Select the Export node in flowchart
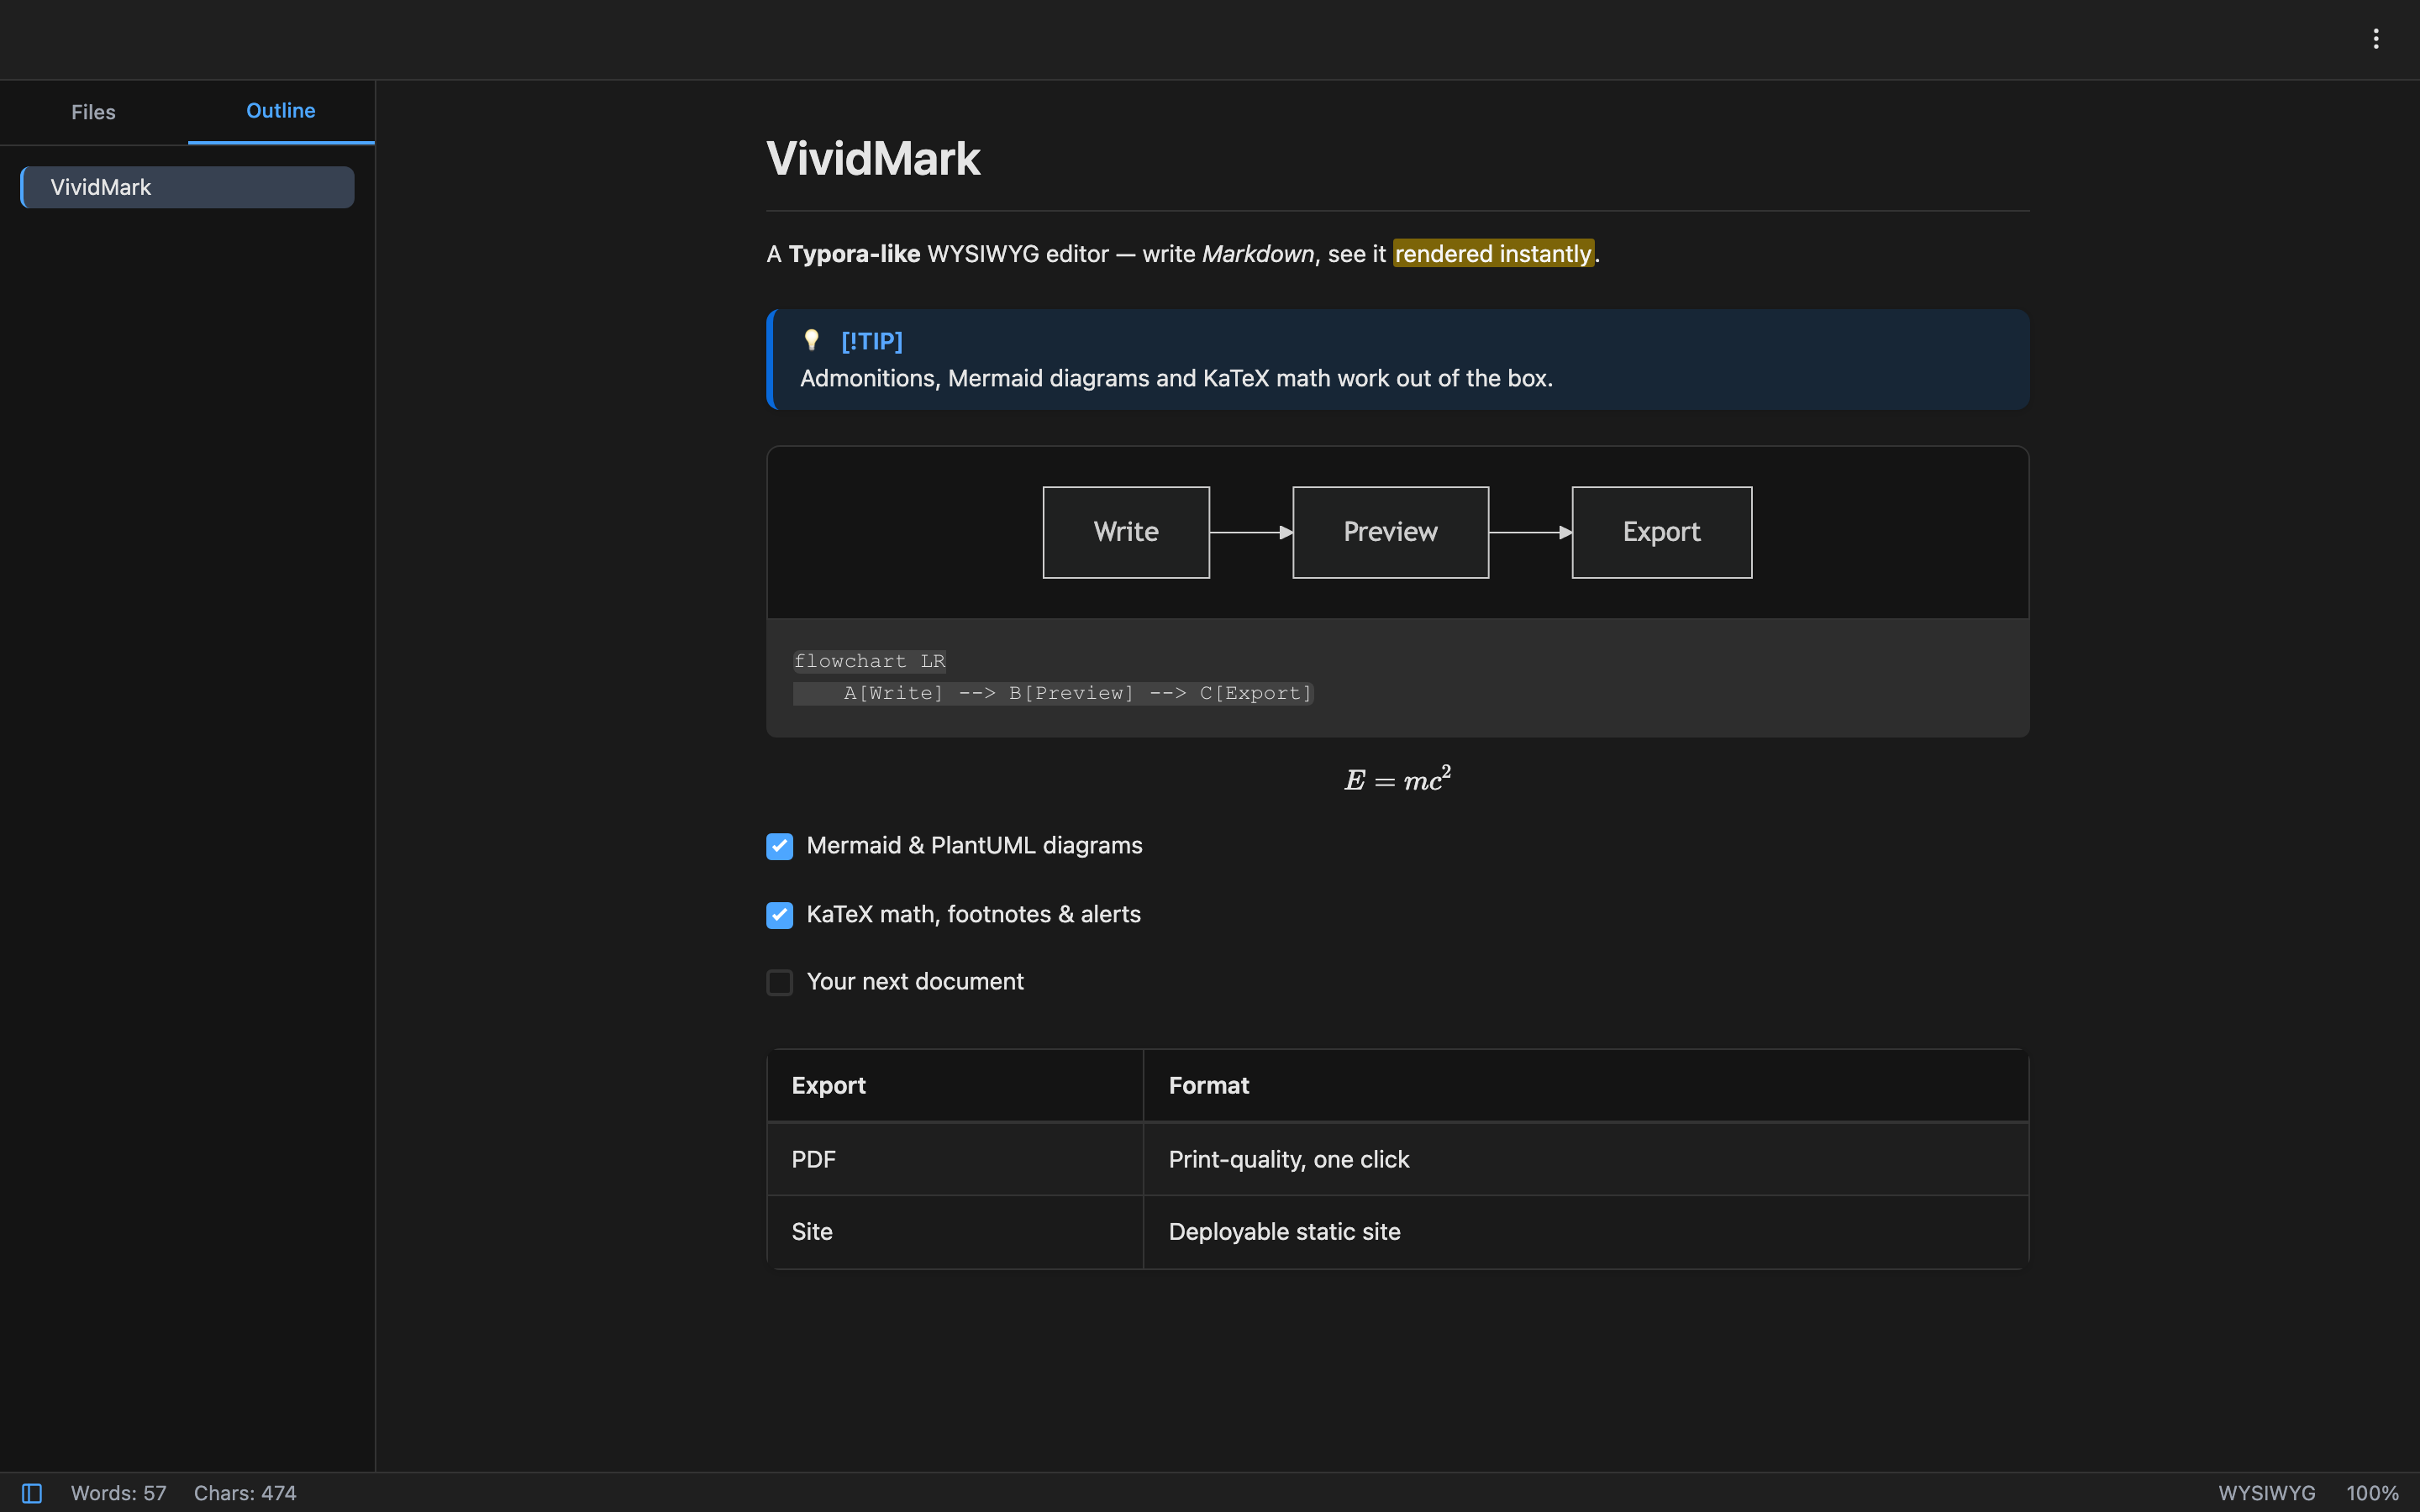2420x1512 pixels. click(1661, 532)
